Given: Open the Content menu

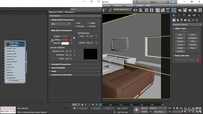Looking at the screenshot, I should (140, 6).
